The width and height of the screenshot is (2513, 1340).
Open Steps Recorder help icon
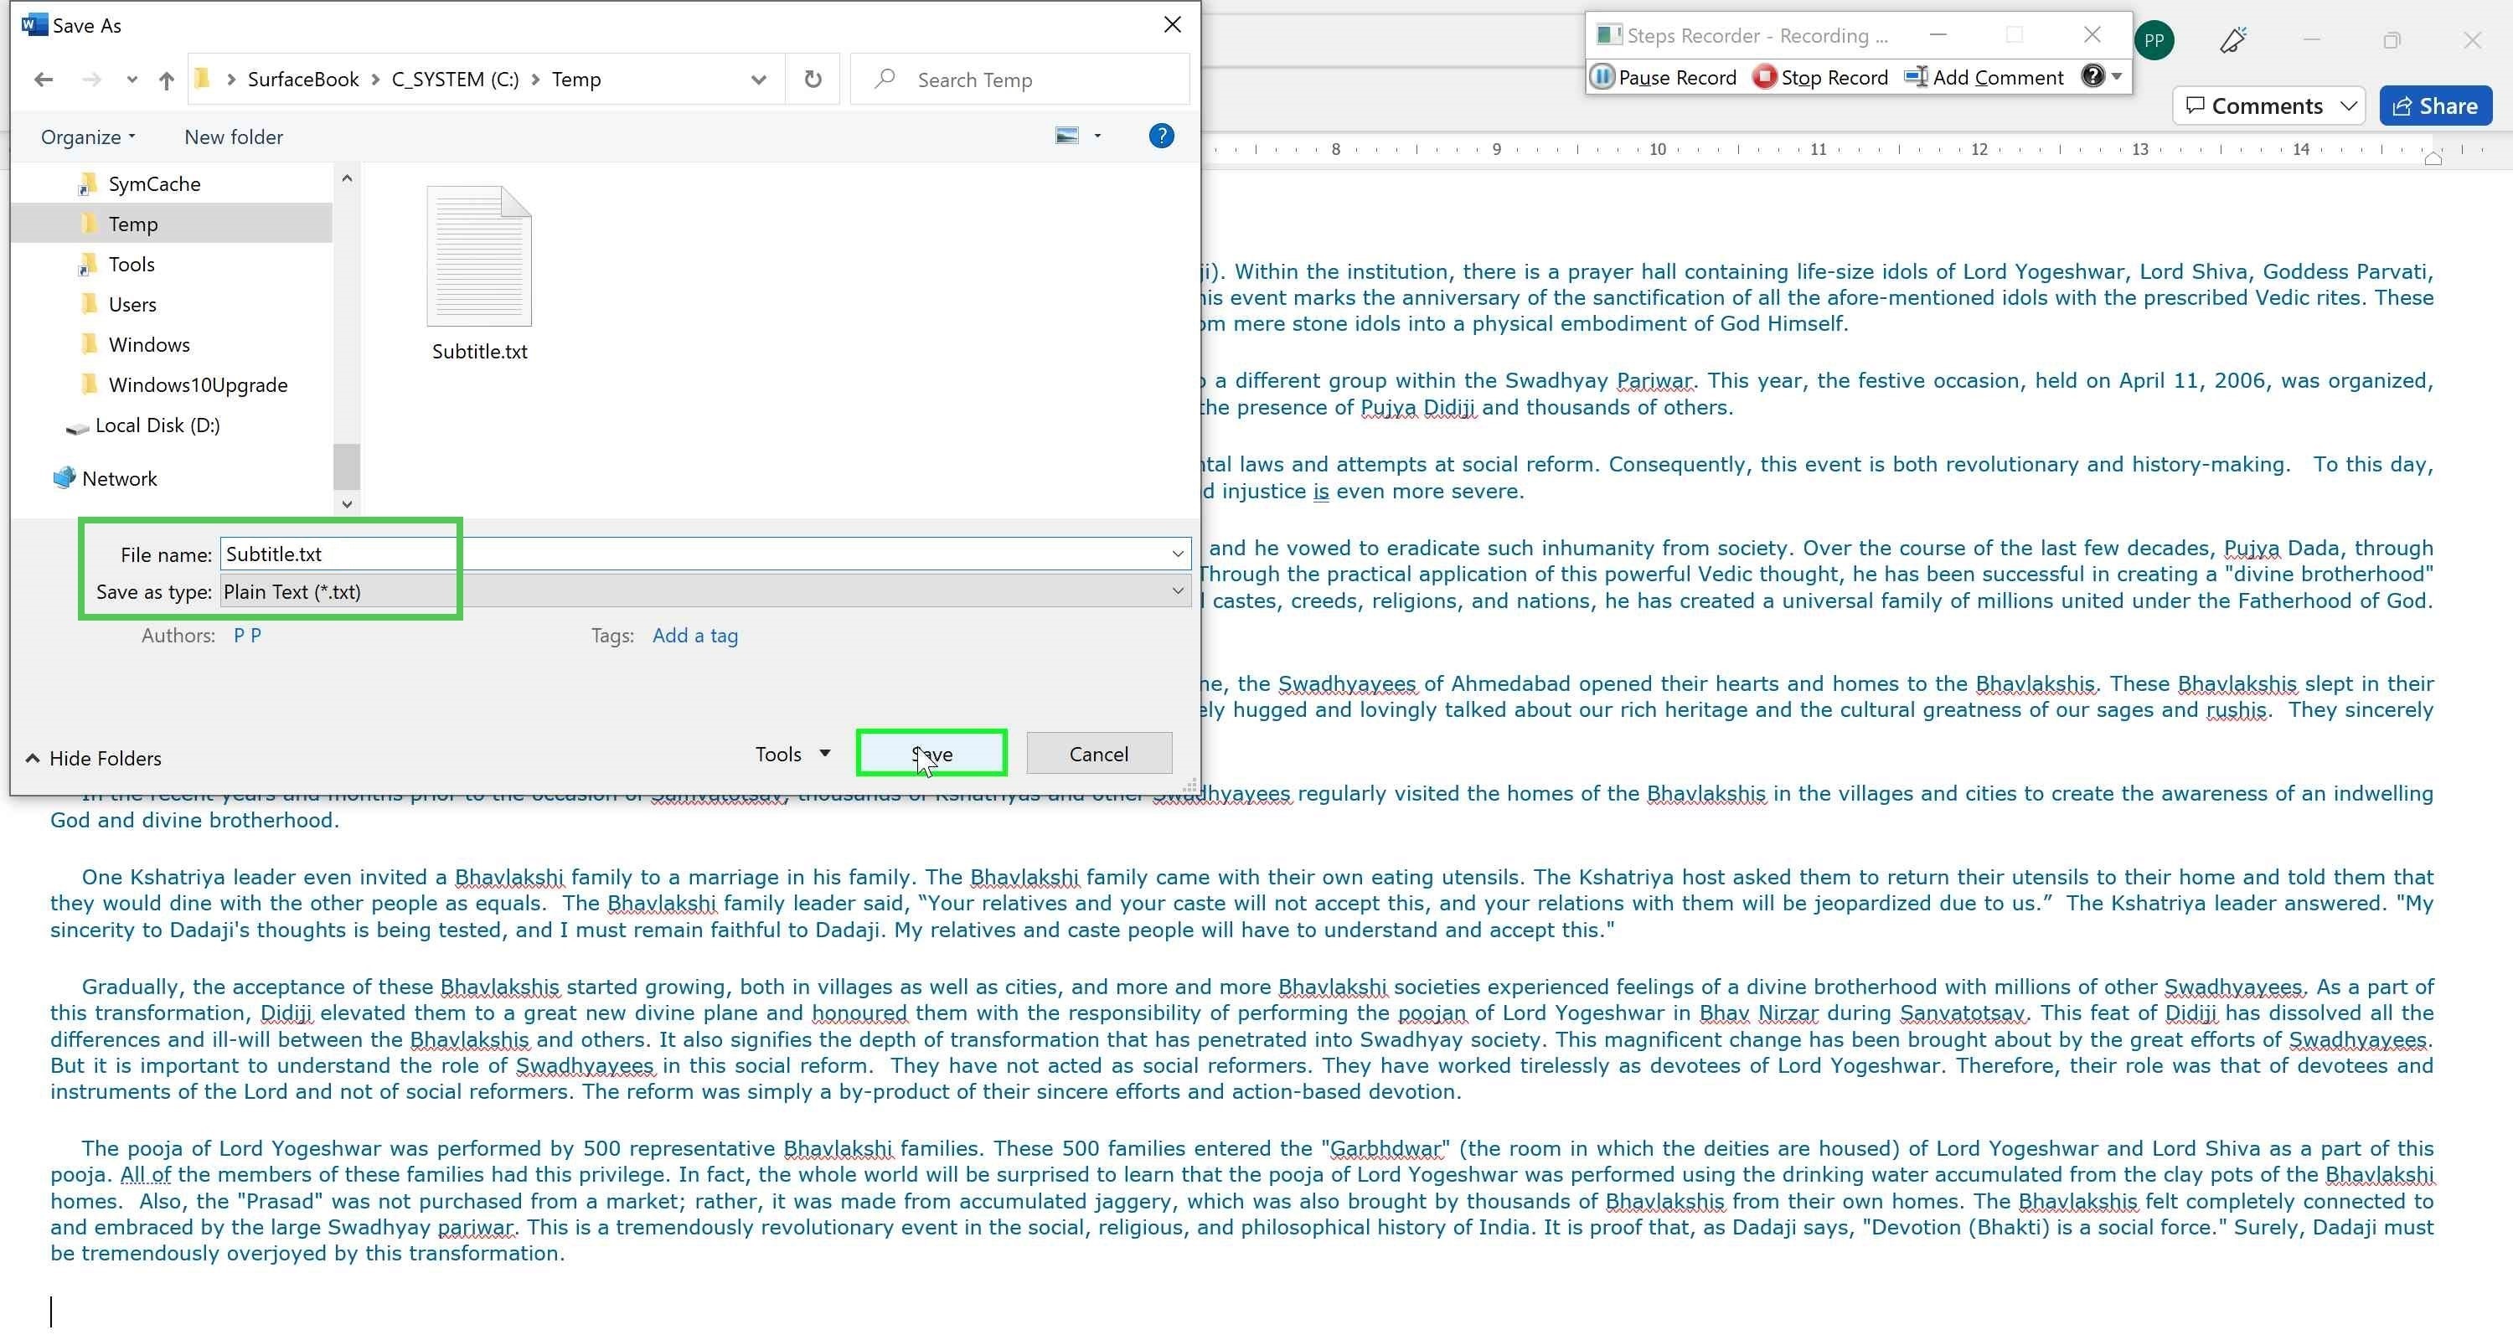click(x=2092, y=76)
